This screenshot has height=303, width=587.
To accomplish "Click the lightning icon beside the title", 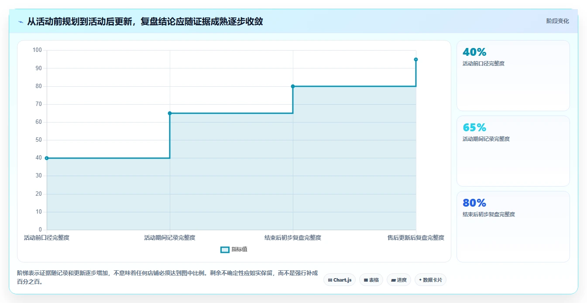I will (21, 22).
